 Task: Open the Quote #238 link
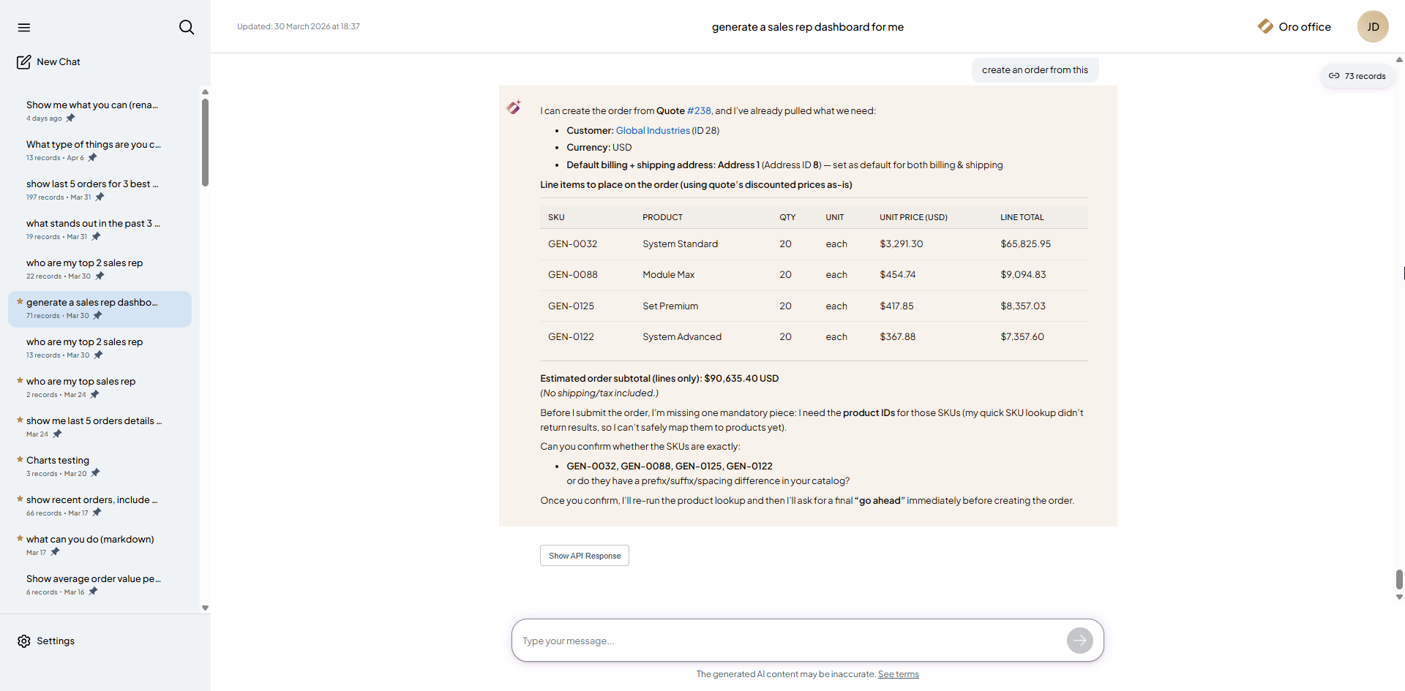698,111
